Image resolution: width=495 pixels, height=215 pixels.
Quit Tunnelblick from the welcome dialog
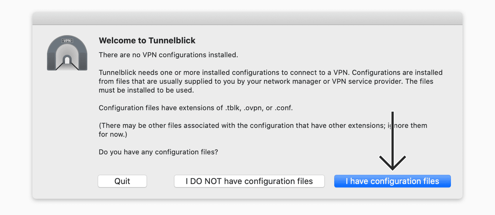point(122,181)
